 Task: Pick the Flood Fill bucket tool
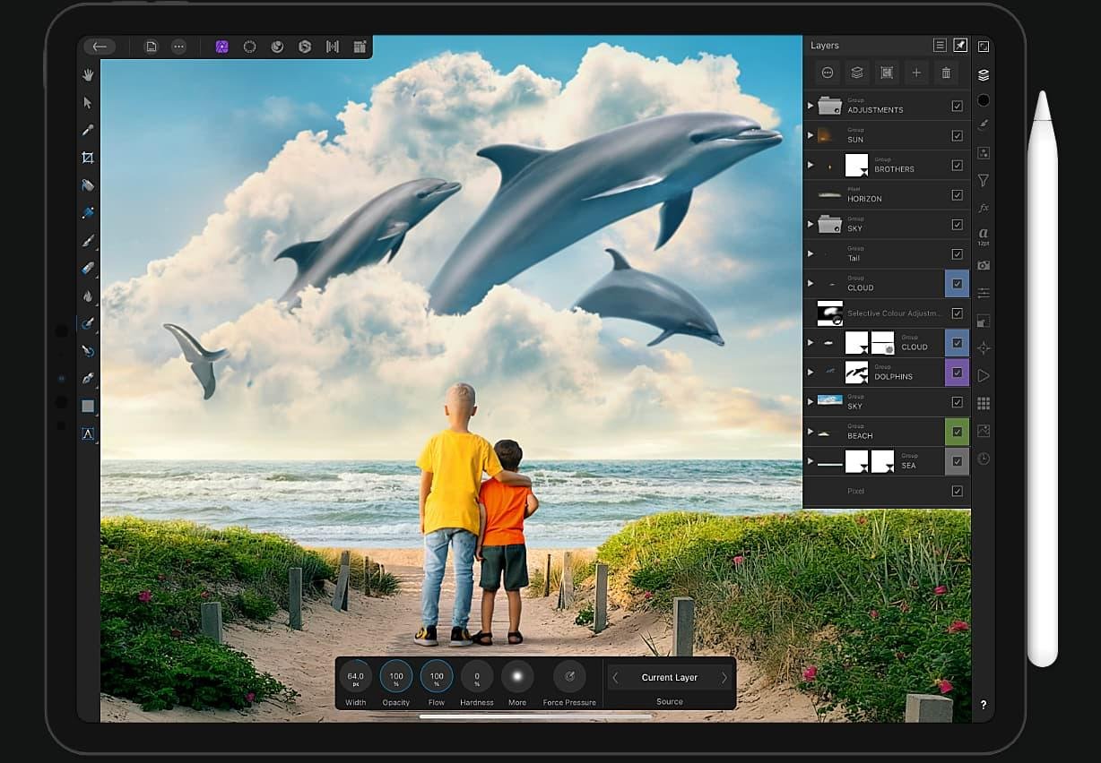pyautogui.click(x=88, y=185)
